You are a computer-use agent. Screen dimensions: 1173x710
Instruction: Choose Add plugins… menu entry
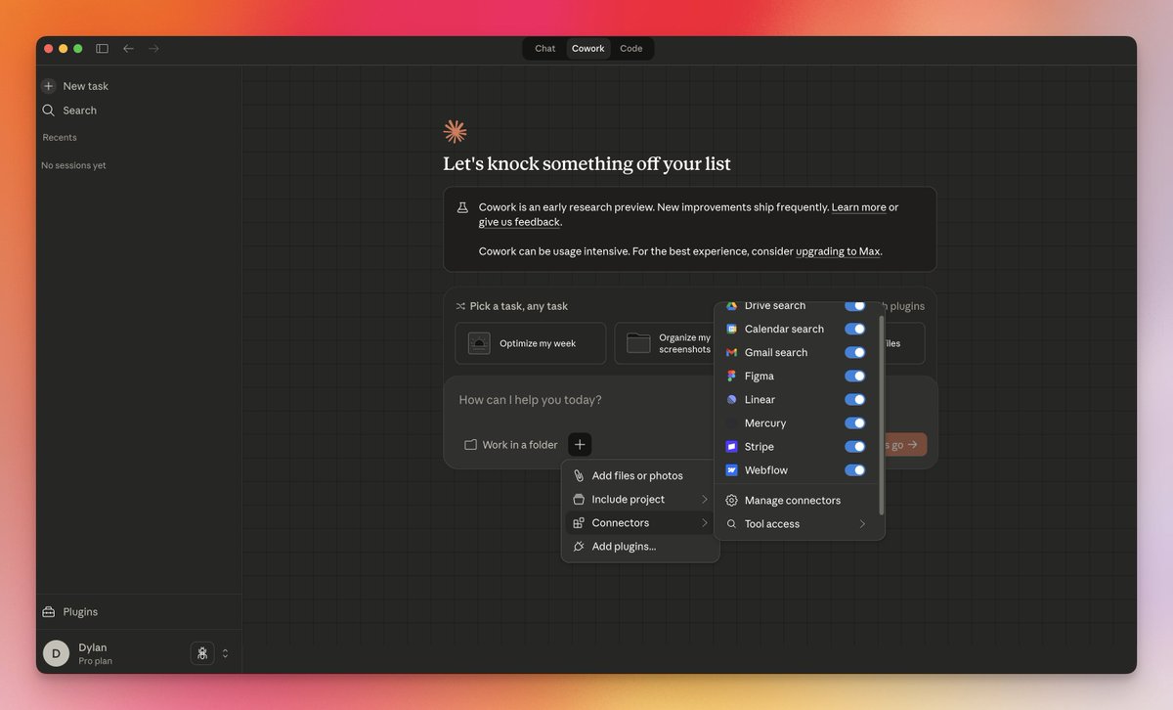click(640, 547)
